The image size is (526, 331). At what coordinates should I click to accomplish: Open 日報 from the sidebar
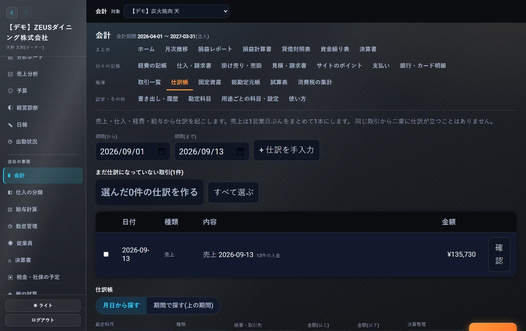click(43, 125)
